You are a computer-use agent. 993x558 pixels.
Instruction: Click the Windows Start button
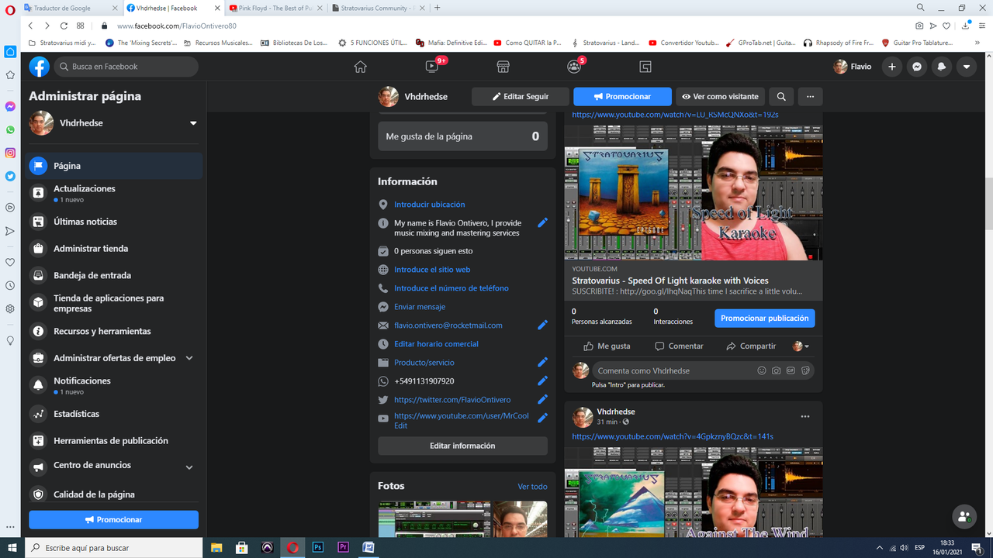pos(11,547)
